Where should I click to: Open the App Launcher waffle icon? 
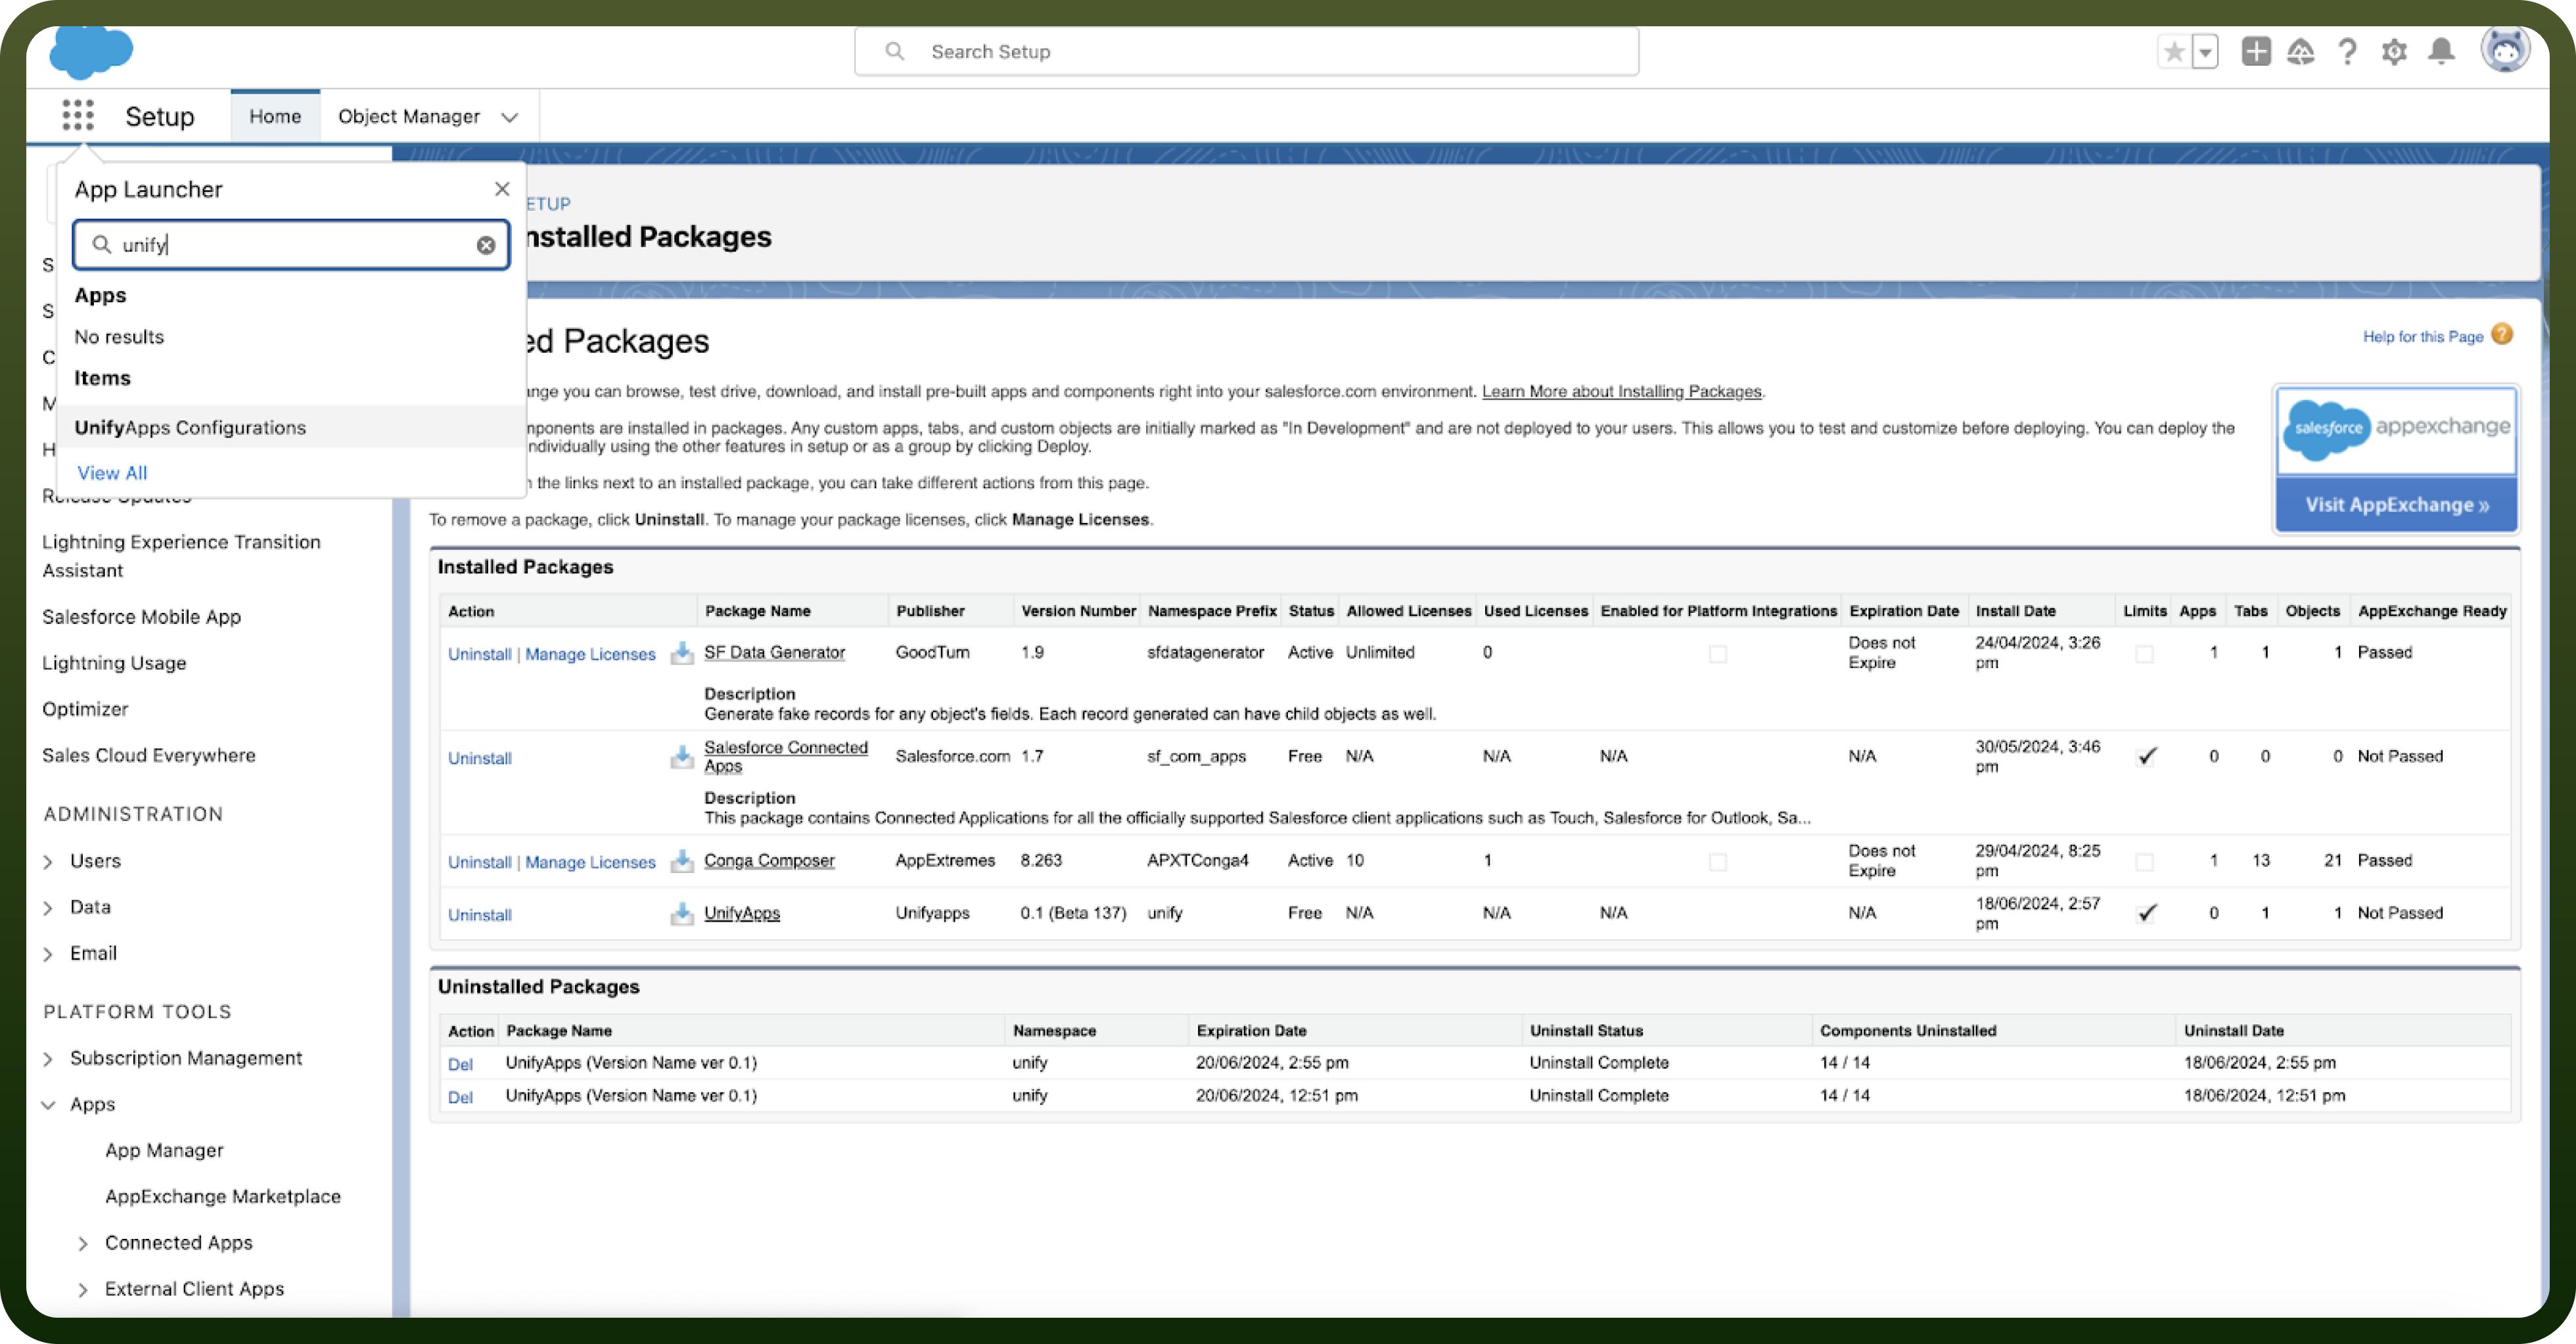[x=77, y=116]
